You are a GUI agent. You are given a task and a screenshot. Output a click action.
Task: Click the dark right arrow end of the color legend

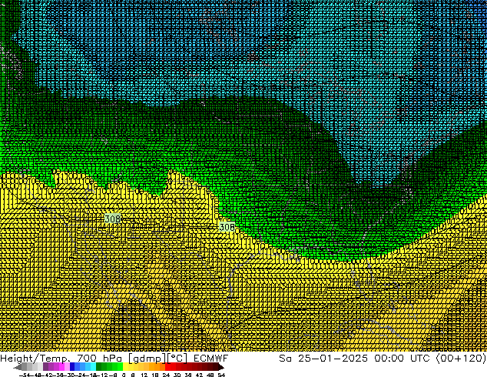[221, 367]
